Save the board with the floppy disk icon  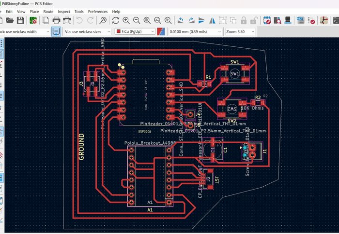[20, 20]
